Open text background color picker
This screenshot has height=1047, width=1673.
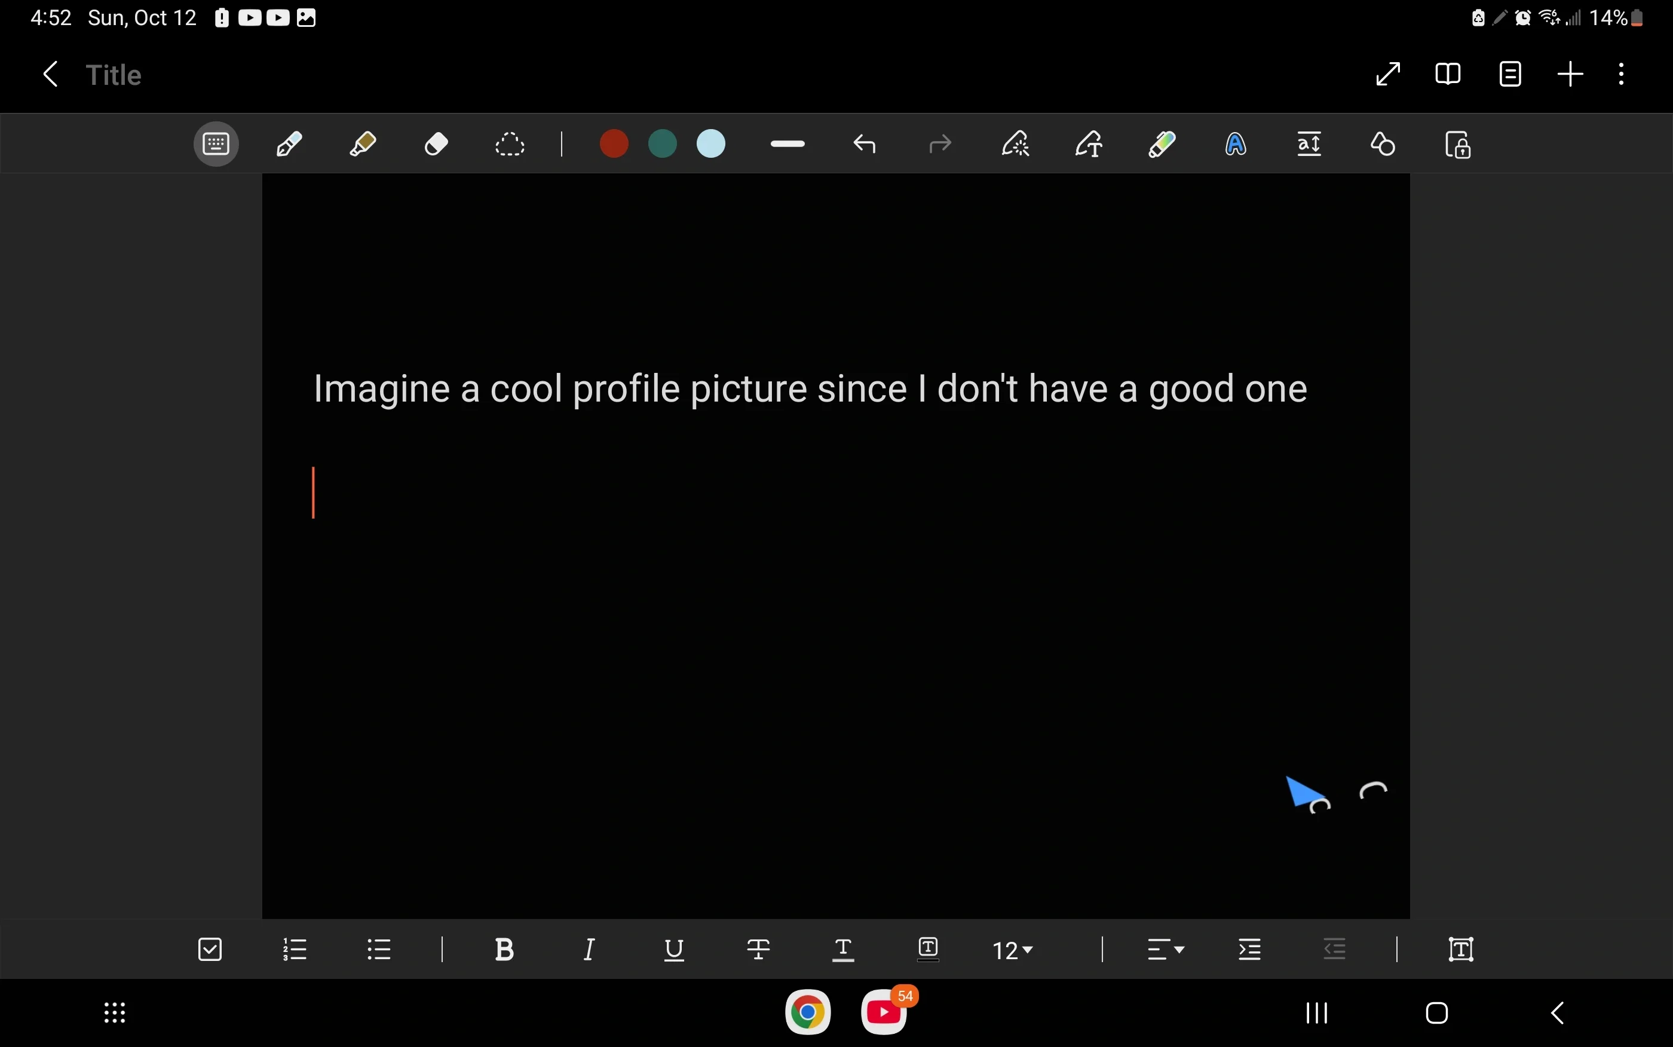928,950
